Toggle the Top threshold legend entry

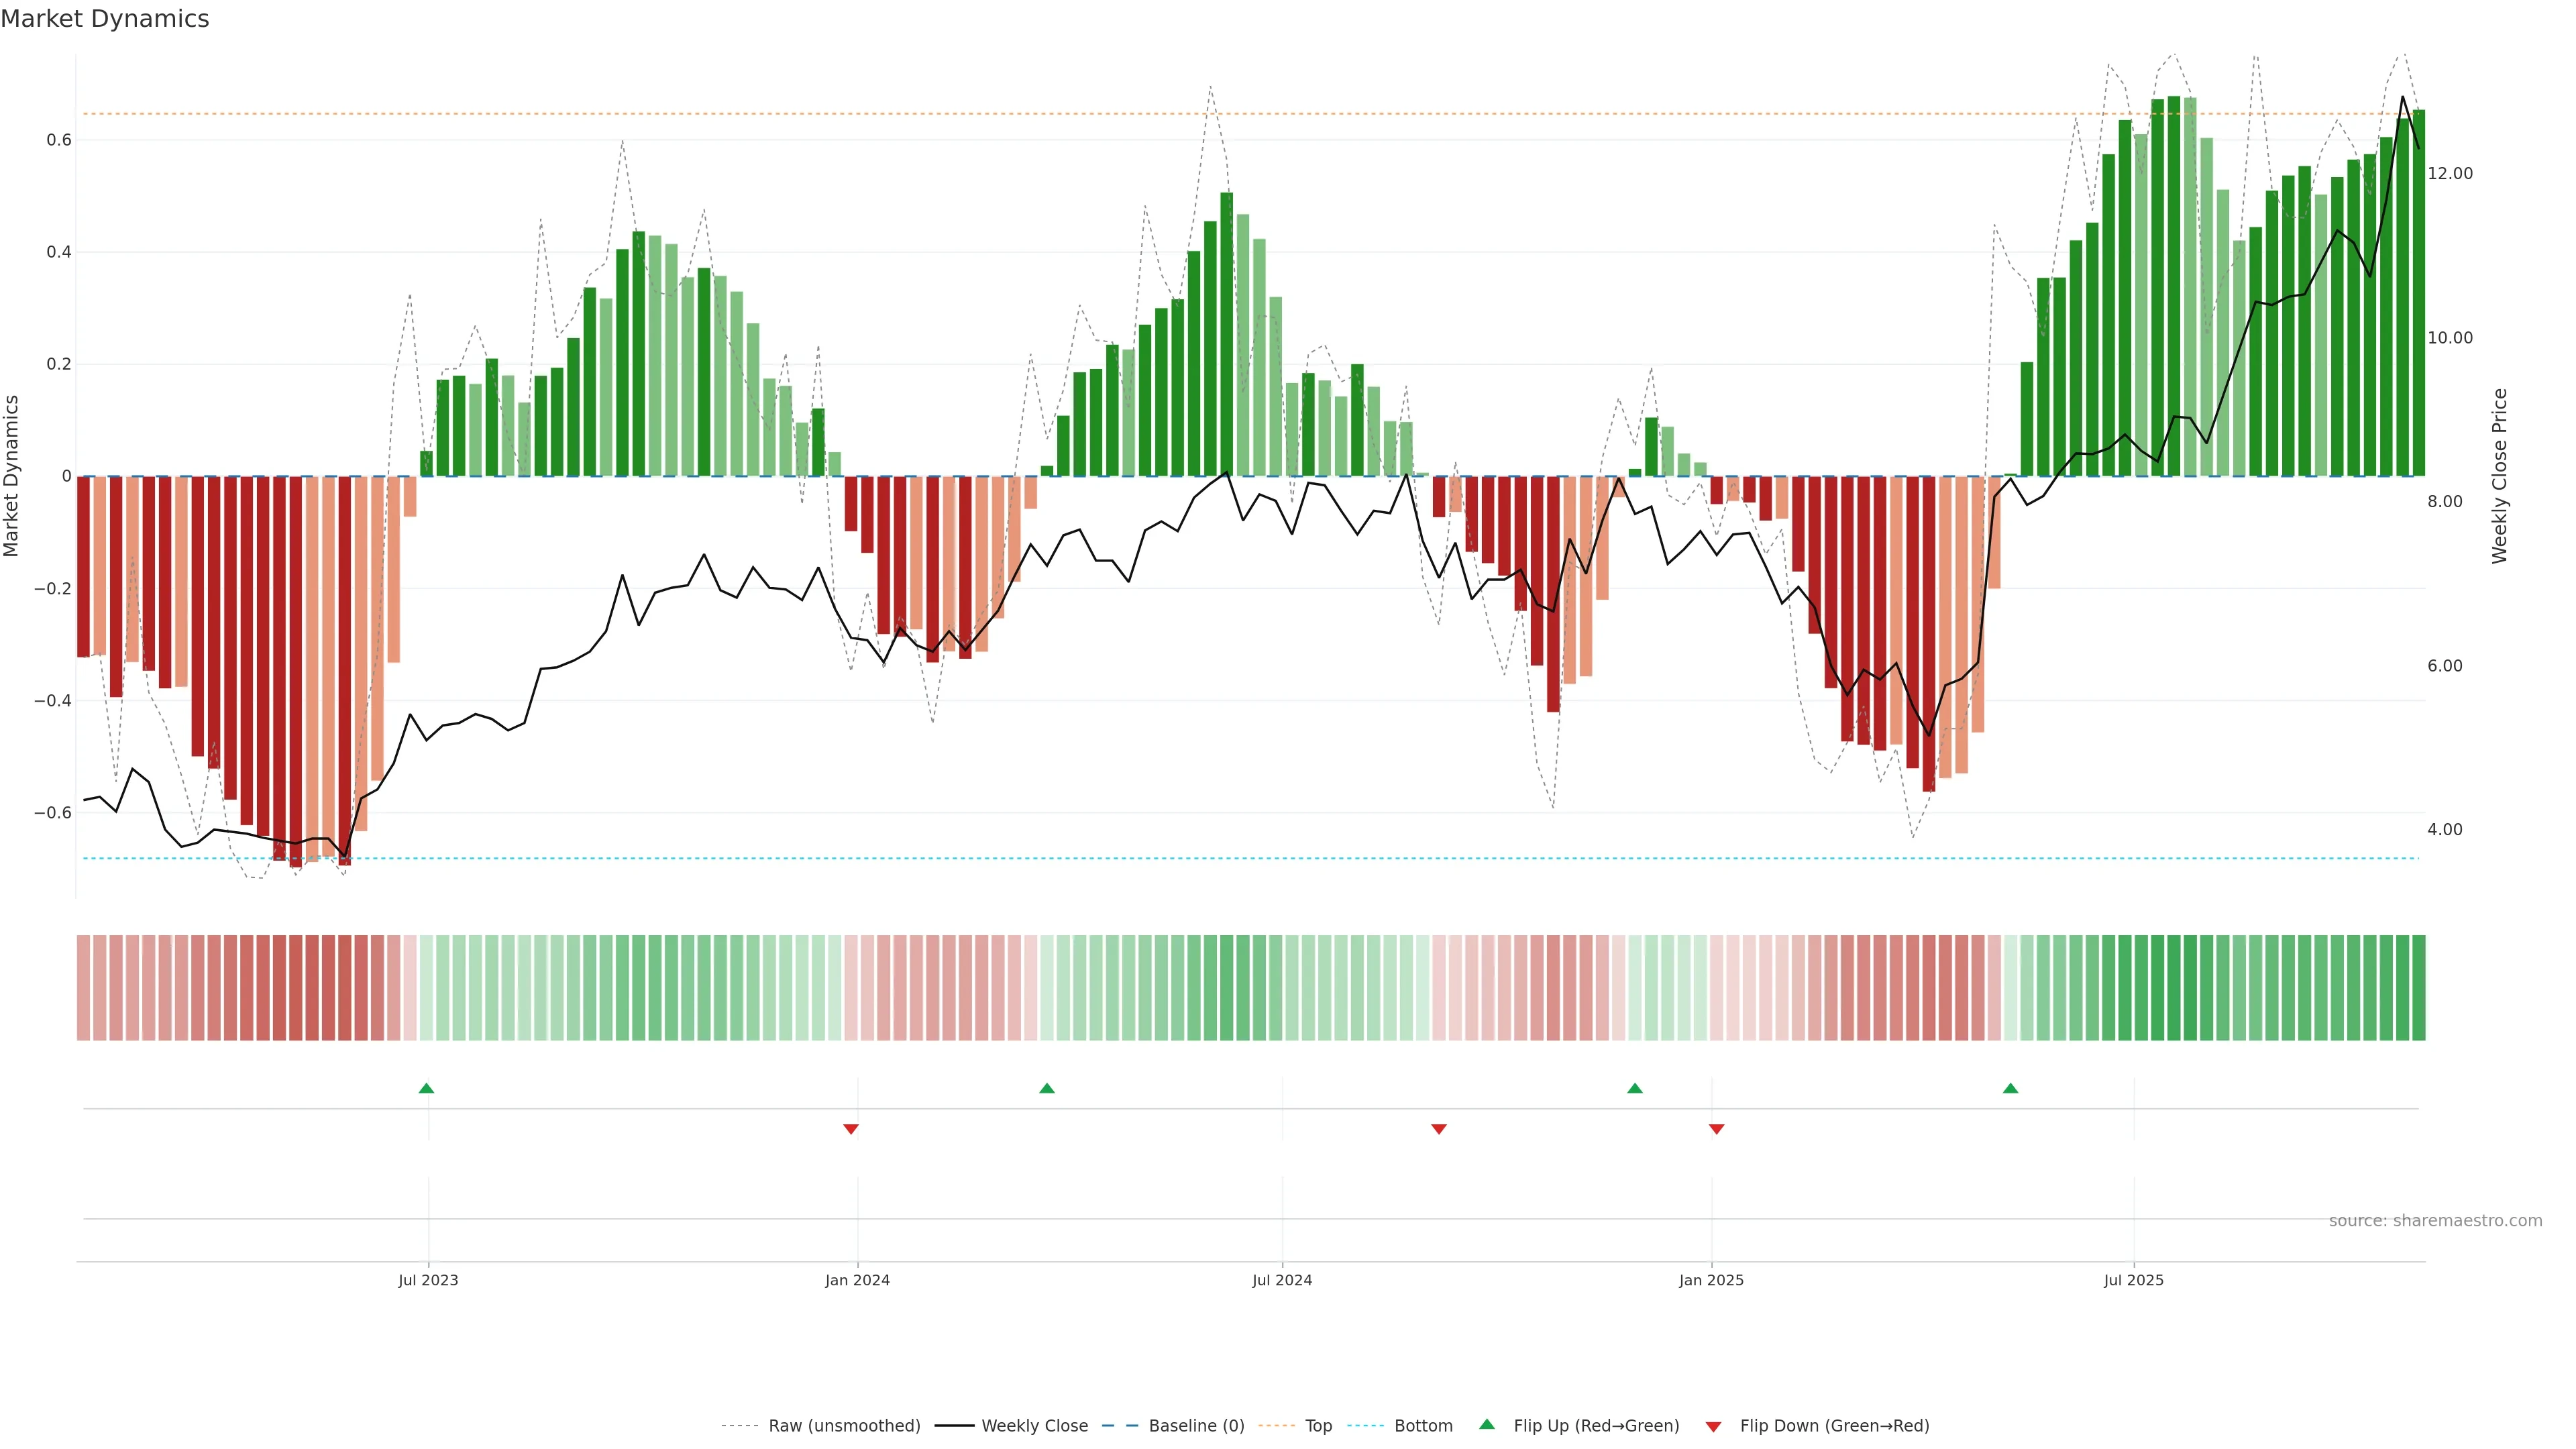pyautogui.click(x=1318, y=1426)
